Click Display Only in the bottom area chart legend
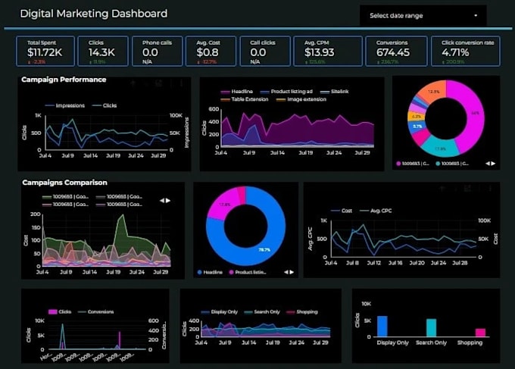 pyautogui.click(x=219, y=312)
